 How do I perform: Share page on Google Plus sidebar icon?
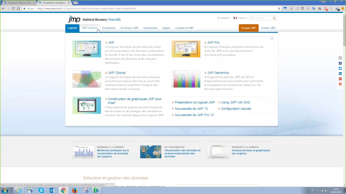tap(340, 79)
